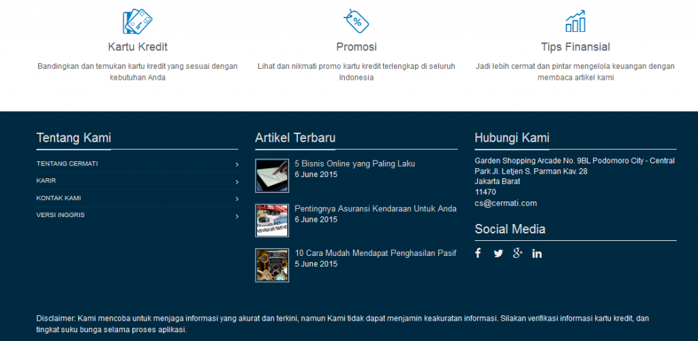698x341 pixels.
Task: Click the Kartu Kredit credit cards icon
Action: click(x=138, y=21)
